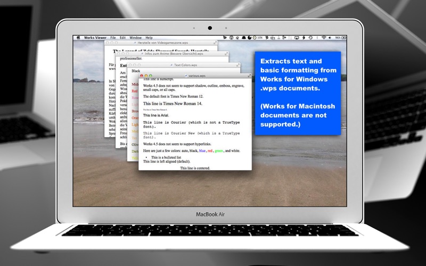Click 'This is a bulleted list'
This screenshot has height=266, width=426.
[x=166, y=157]
